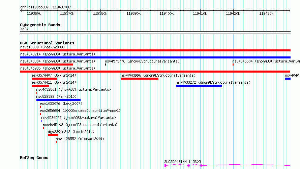Open the nsv4048214 gnomAD variant label
This screenshot has height=169, width=300.
tap(58, 54)
